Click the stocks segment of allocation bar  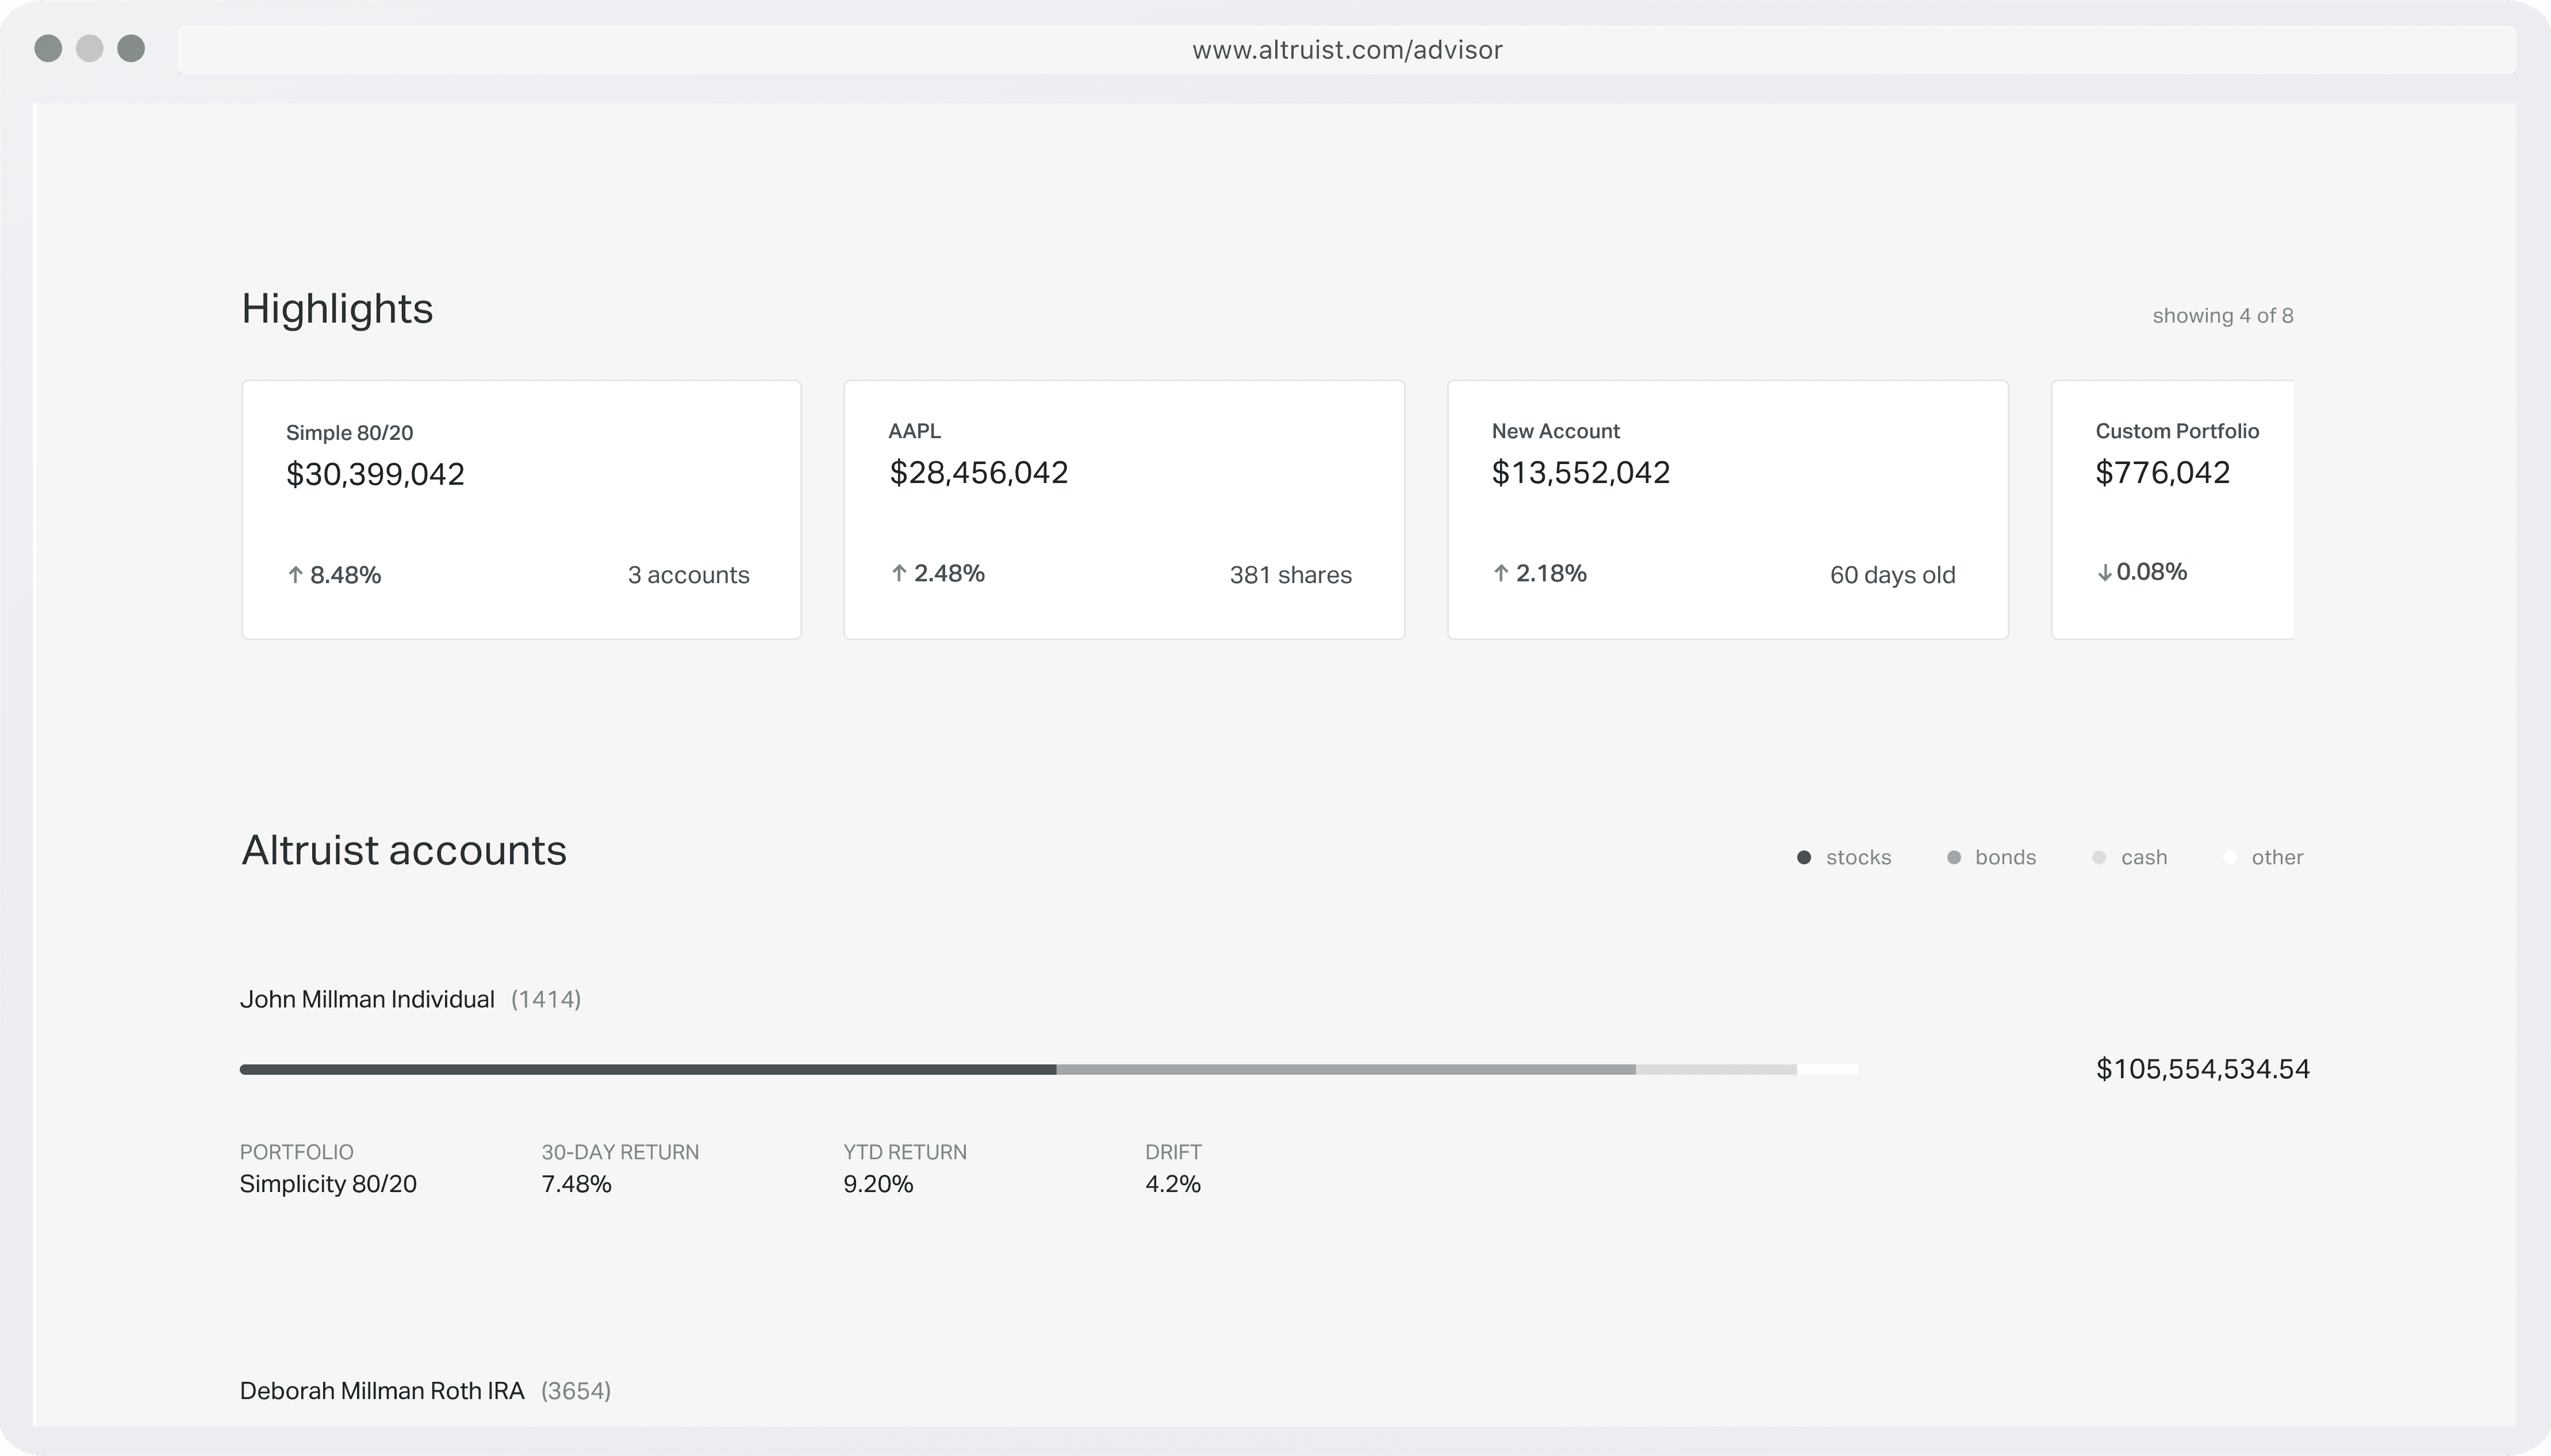pos(648,1070)
